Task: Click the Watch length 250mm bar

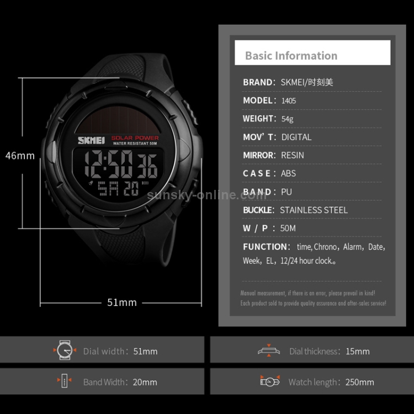Action: (x=312, y=381)
